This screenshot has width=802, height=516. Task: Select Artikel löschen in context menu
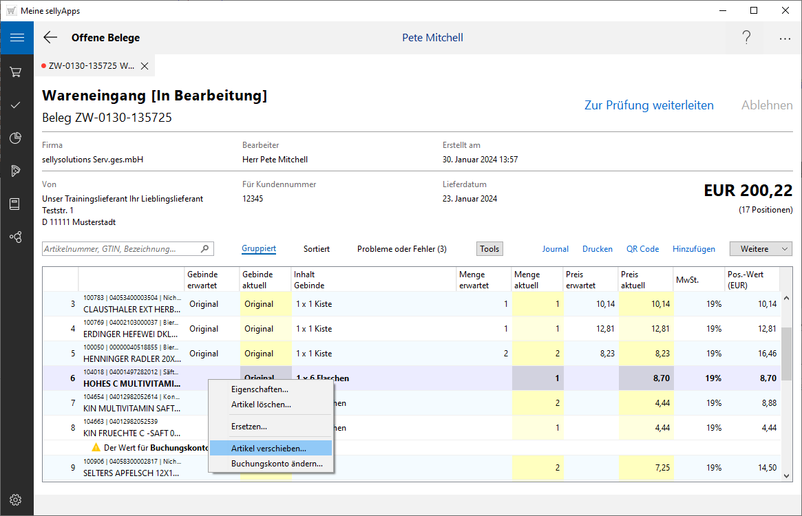(261, 405)
